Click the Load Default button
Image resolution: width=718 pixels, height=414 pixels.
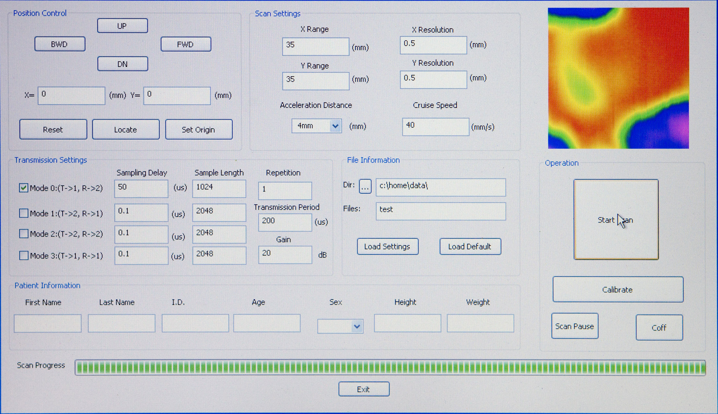pyautogui.click(x=470, y=247)
